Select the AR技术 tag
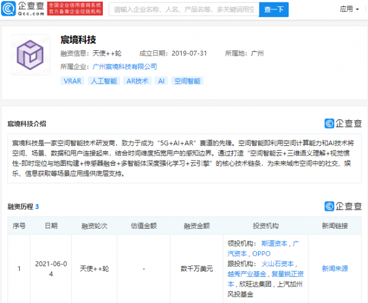368x303 pixels. [137, 81]
